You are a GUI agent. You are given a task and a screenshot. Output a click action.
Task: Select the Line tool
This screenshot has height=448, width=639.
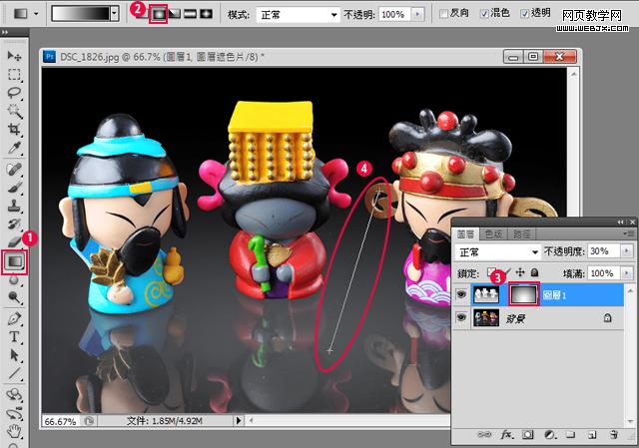pyautogui.click(x=14, y=373)
